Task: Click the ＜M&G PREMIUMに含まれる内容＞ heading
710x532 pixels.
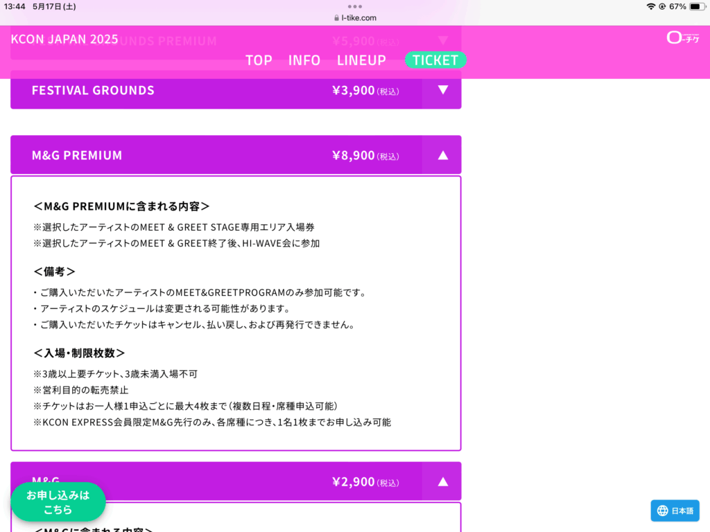Action: coord(121,206)
